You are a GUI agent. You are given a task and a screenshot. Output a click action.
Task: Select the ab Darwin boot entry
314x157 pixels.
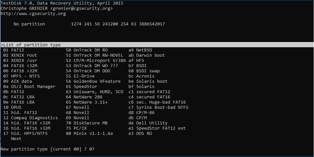(147, 55)
